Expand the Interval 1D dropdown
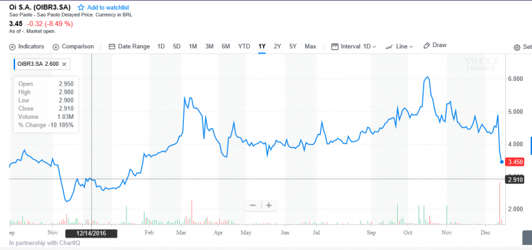 (x=354, y=46)
